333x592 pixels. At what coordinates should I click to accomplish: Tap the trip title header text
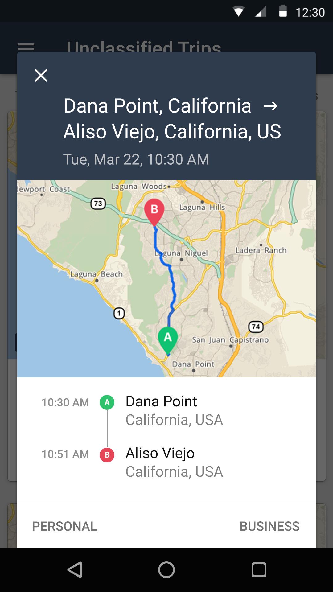click(x=172, y=119)
